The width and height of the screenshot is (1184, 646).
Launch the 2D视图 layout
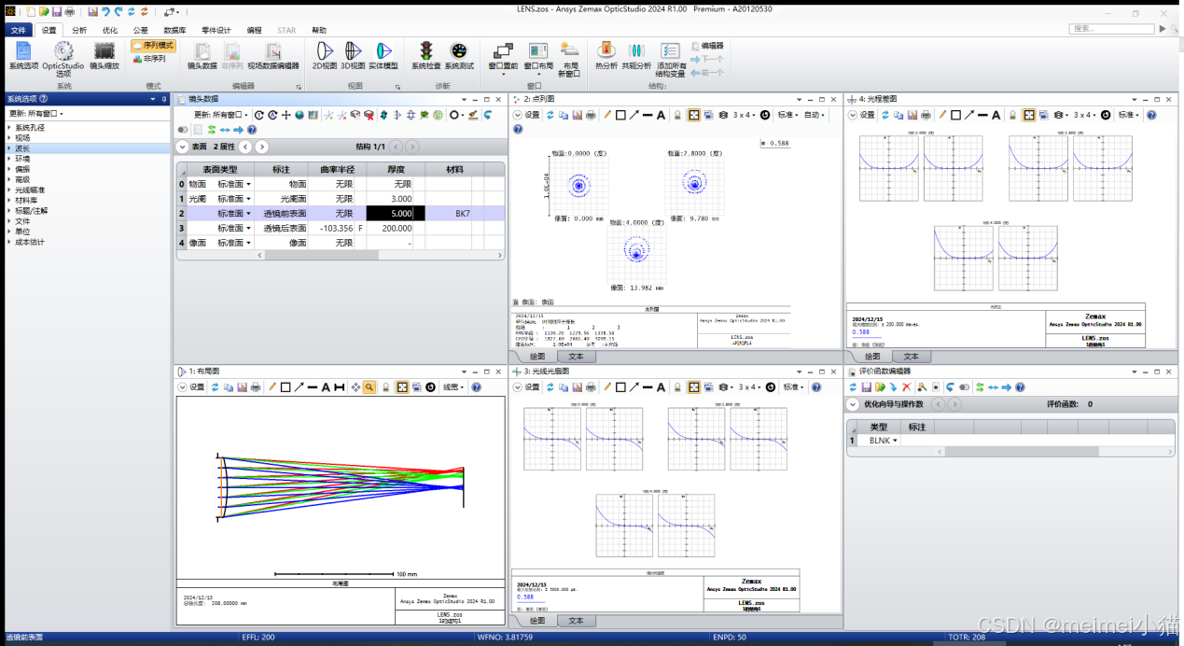324,56
